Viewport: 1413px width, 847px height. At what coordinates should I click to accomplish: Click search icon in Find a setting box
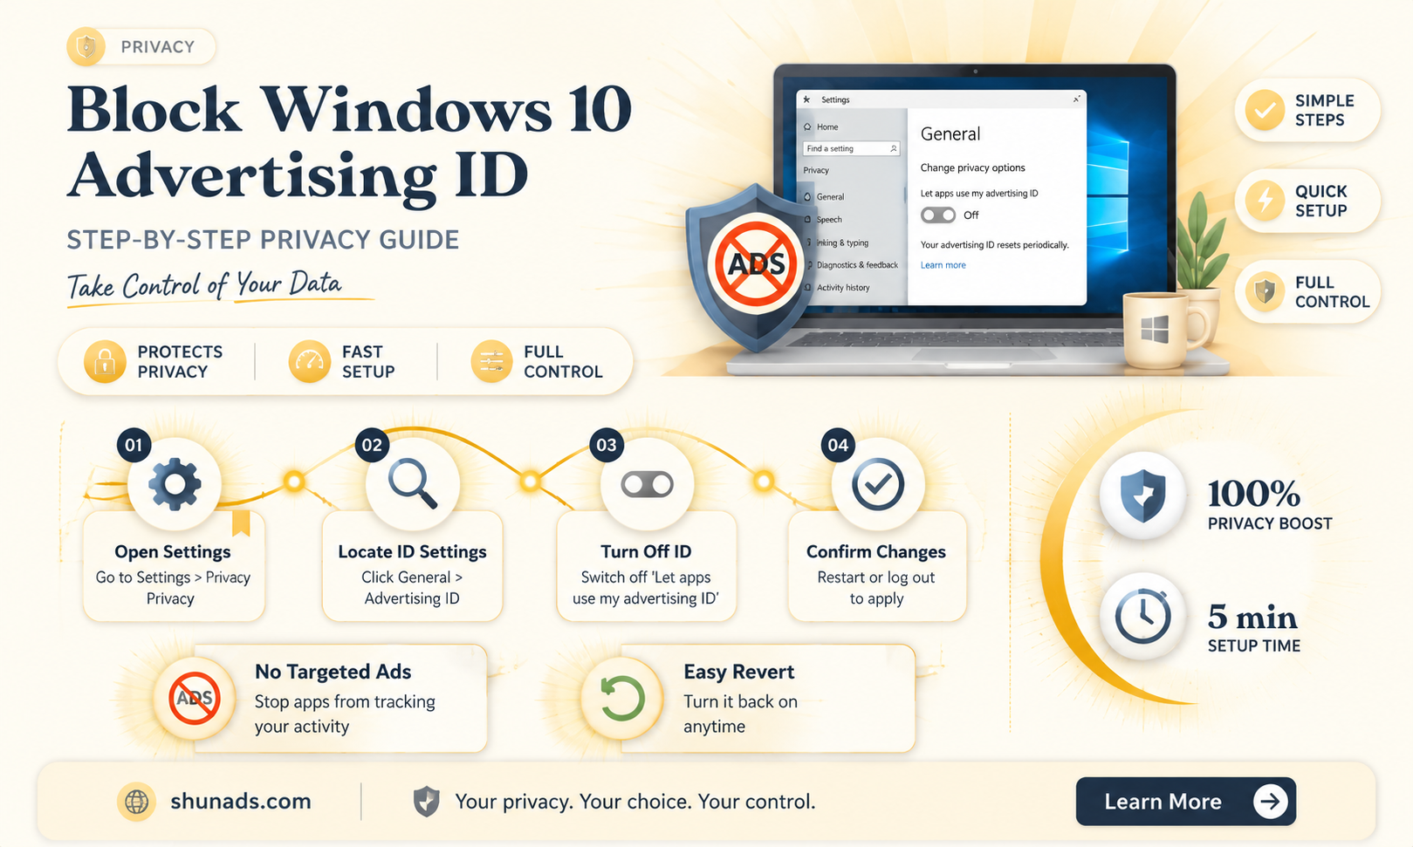tap(893, 149)
